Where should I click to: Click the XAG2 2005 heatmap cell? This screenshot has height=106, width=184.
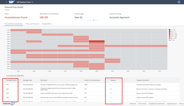coord(97,69)
